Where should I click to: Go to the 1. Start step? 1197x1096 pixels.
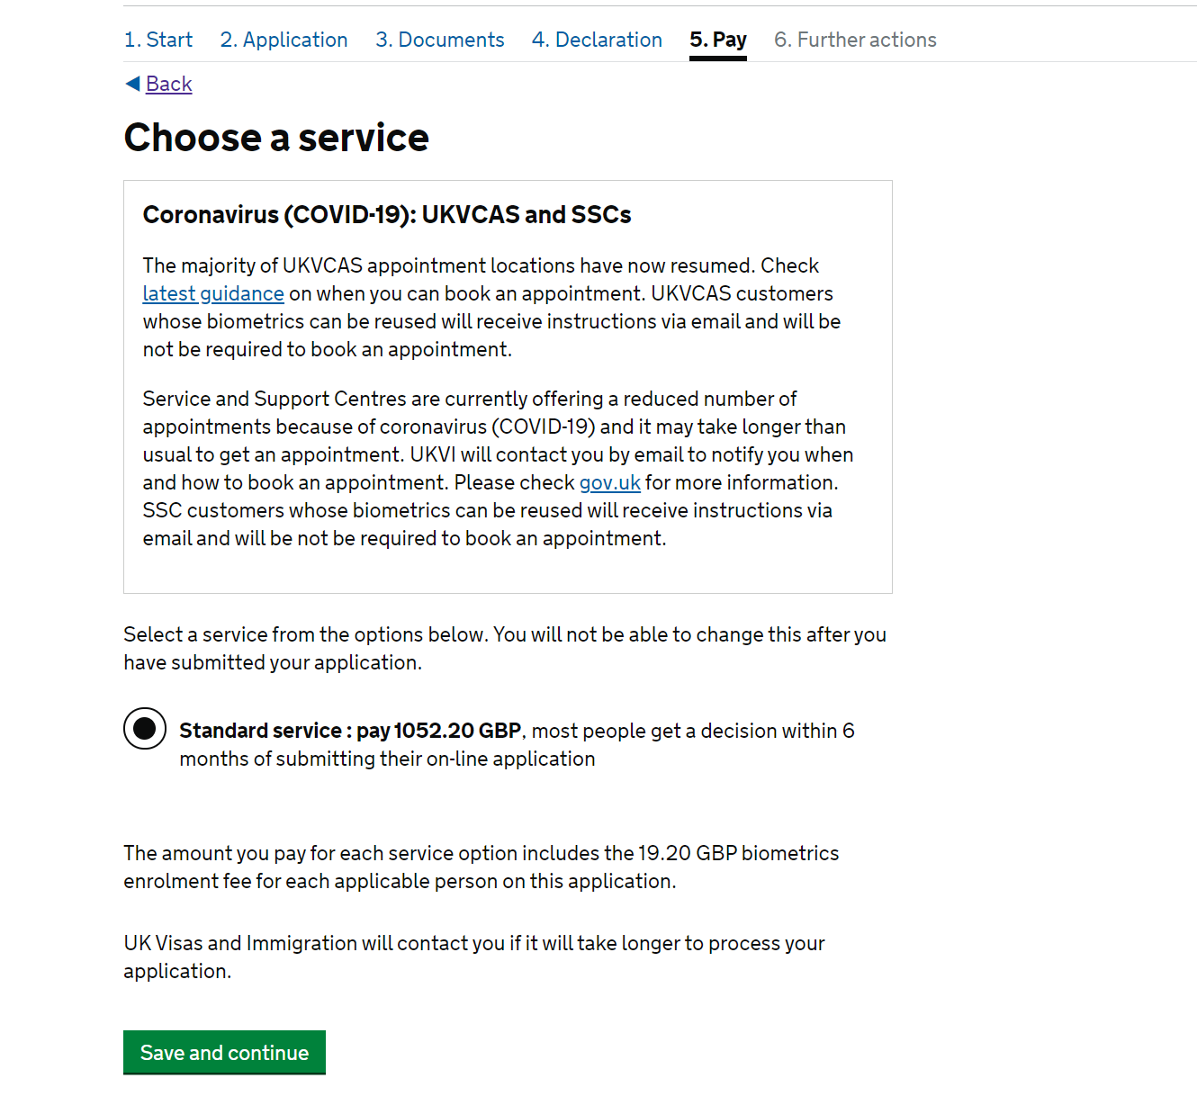[158, 40]
